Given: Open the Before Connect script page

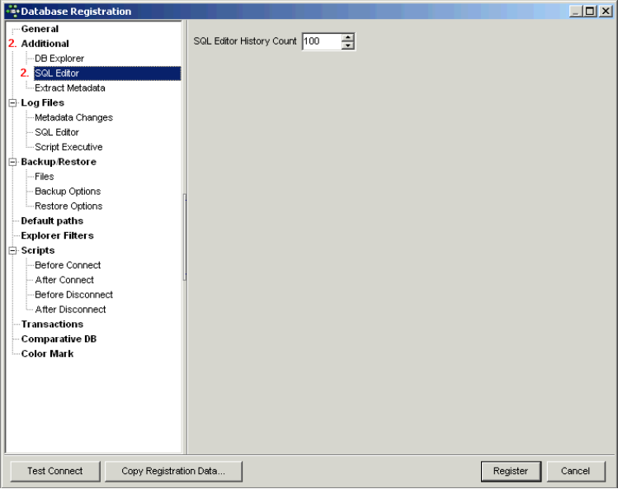Looking at the screenshot, I should [x=68, y=265].
